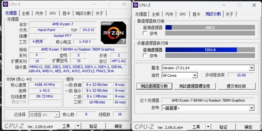
Task: Expand the 工具 arrow in left window
Action: tap(78, 126)
